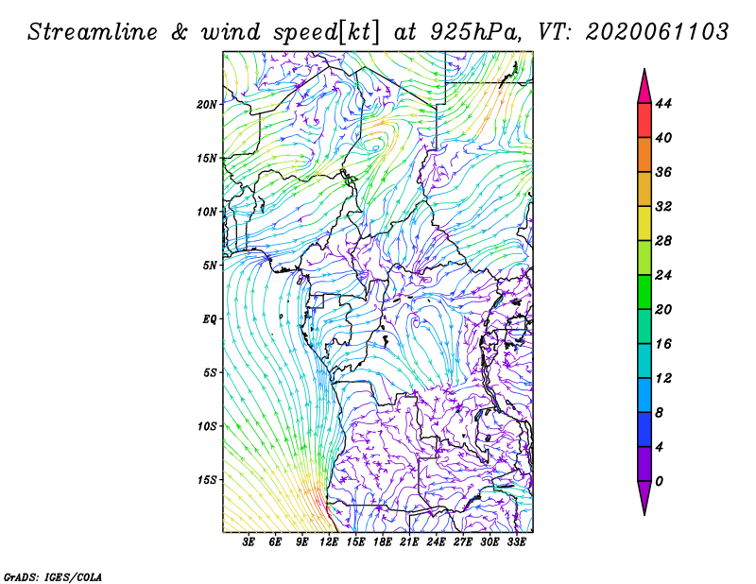The height and width of the screenshot is (584, 756).
Task: Click the GrADS: IGES/COLA credit text
Action: click(x=52, y=575)
